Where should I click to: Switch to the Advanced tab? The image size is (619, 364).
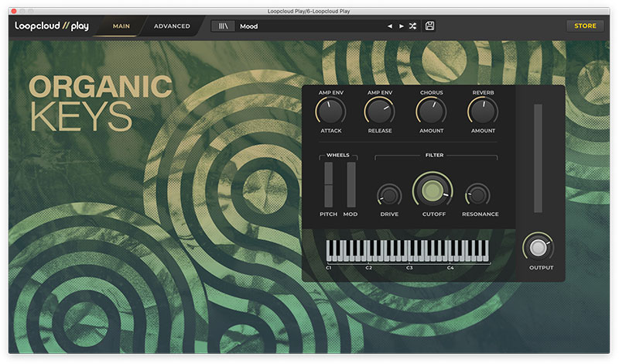pos(172,26)
